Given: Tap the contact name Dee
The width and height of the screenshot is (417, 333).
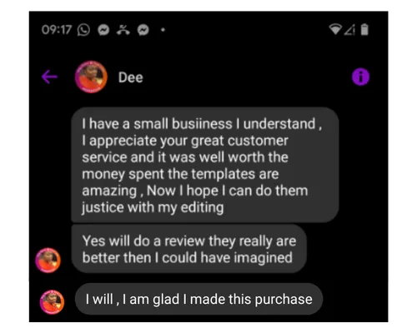Looking at the screenshot, I should pyautogui.click(x=130, y=77).
